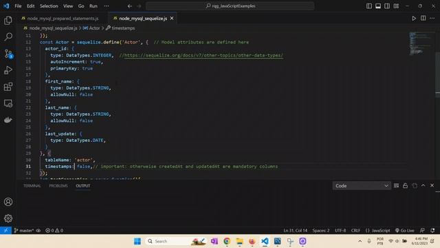Open the Extensions view
The width and height of the screenshot is (440, 248).
pos(8,87)
